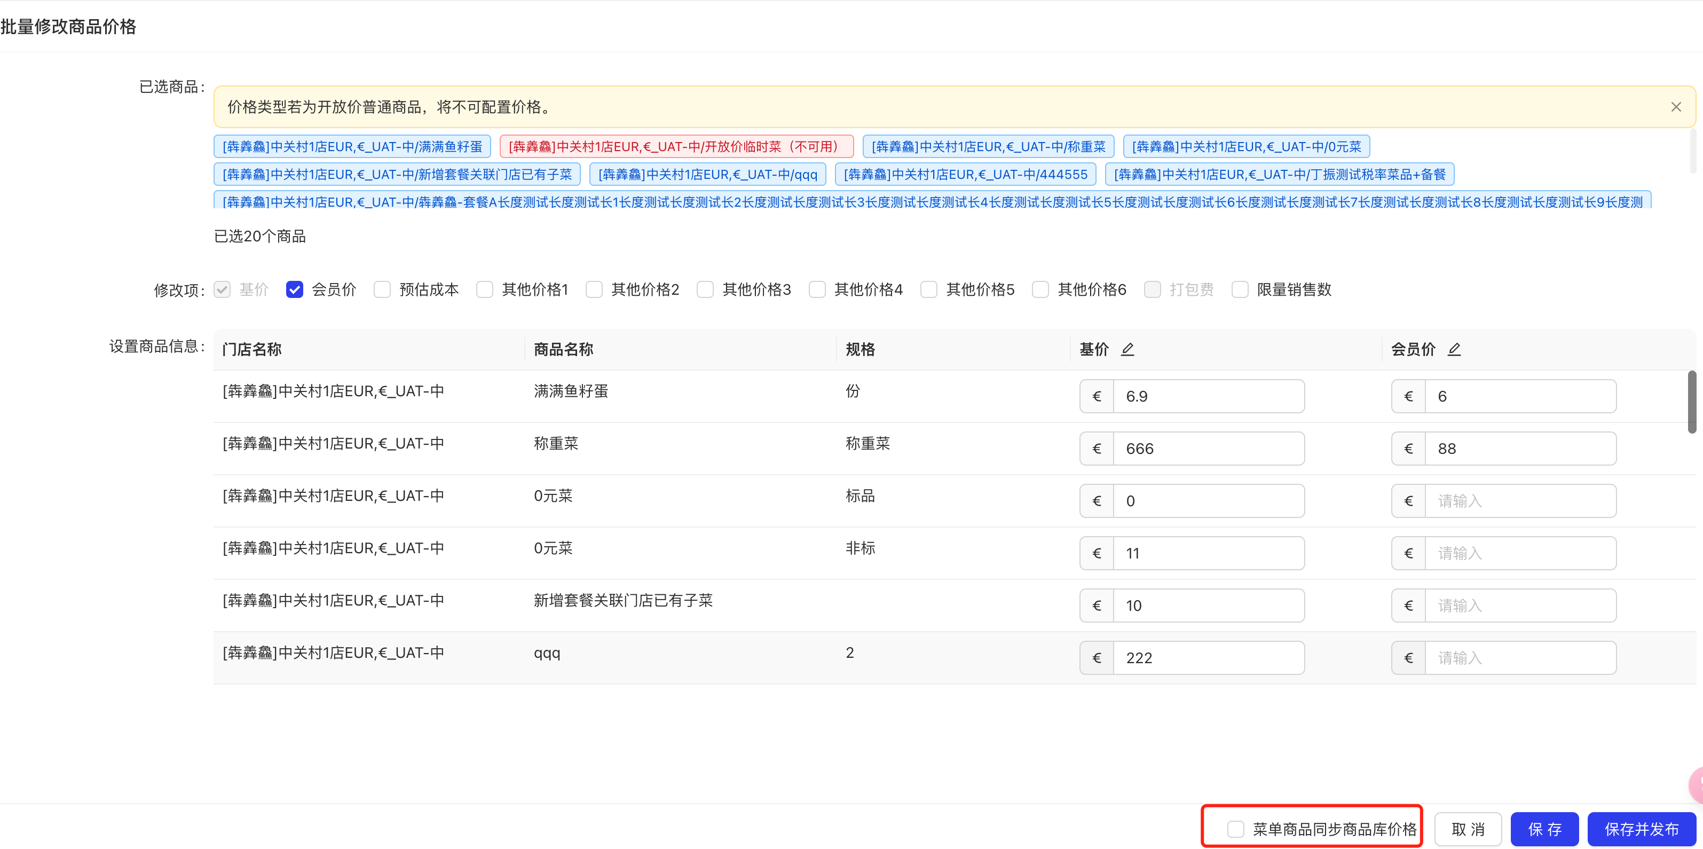Select the 新增套餐关联门店已有子菜 product tag

pyautogui.click(x=397, y=175)
